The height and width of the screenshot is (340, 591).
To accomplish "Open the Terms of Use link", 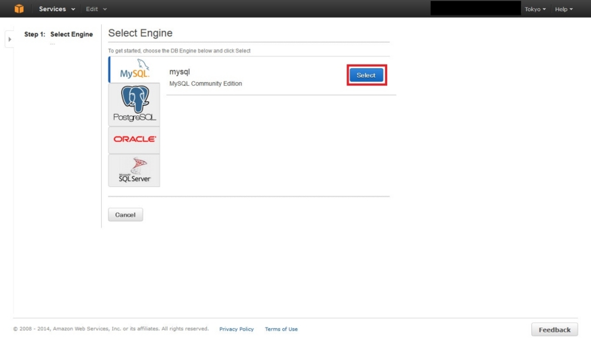I will coord(281,329).
